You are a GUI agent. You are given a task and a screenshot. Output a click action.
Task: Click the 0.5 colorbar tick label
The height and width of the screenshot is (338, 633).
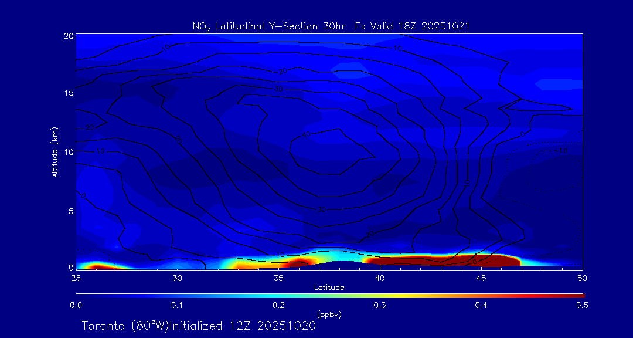pos(582,305)
